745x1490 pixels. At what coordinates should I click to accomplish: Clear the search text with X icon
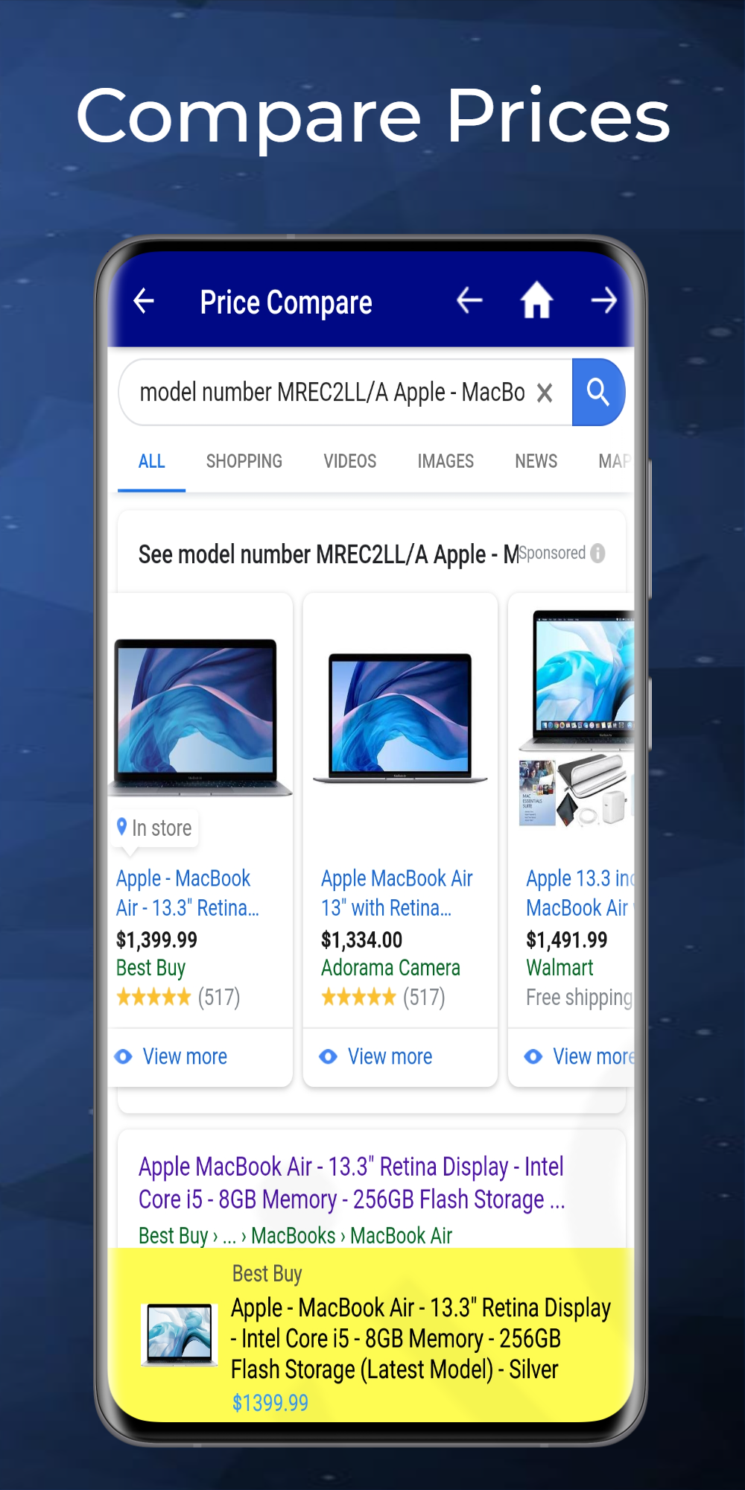(x=545, y=393)
